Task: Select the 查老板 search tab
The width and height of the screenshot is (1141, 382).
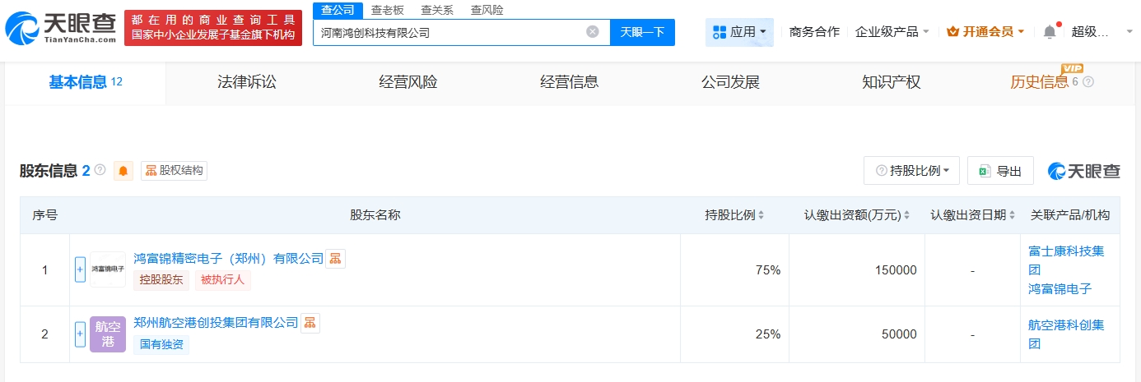Action: coord(387,10)
